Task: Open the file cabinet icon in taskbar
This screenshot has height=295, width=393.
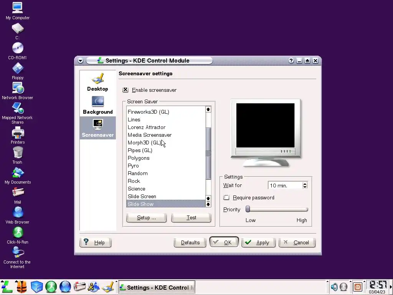Action: coord(36,287)
